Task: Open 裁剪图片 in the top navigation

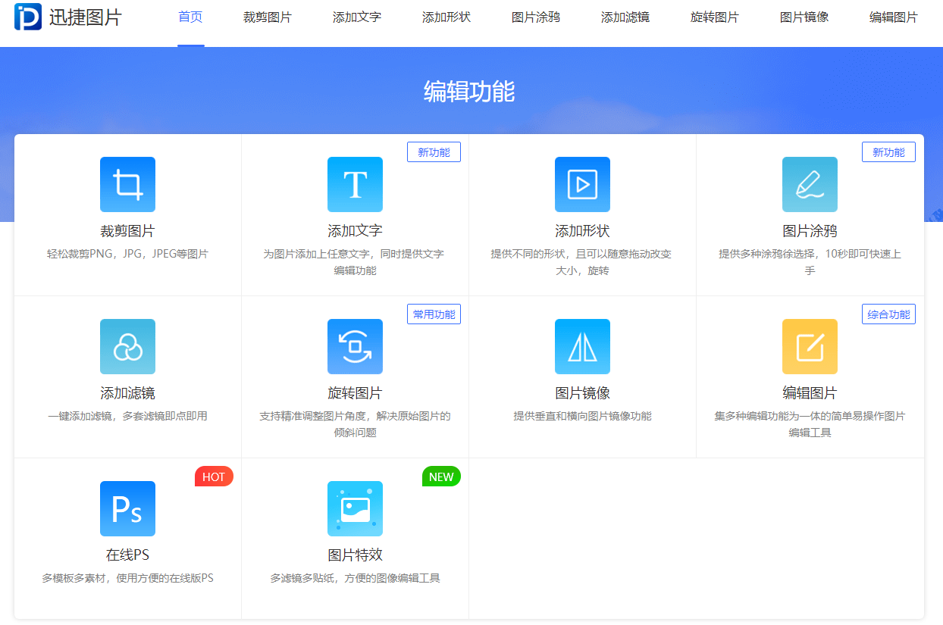Action: 268,17
